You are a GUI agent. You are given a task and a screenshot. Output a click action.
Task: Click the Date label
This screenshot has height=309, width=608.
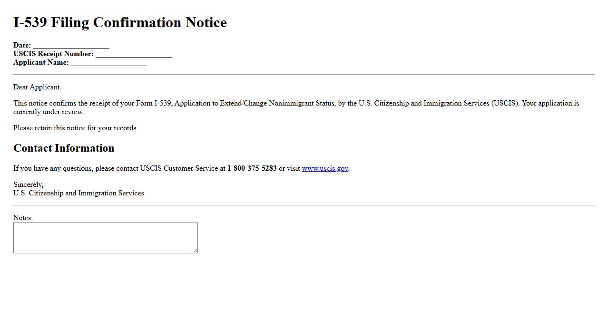pyautogui.click(x=22, y=46)
